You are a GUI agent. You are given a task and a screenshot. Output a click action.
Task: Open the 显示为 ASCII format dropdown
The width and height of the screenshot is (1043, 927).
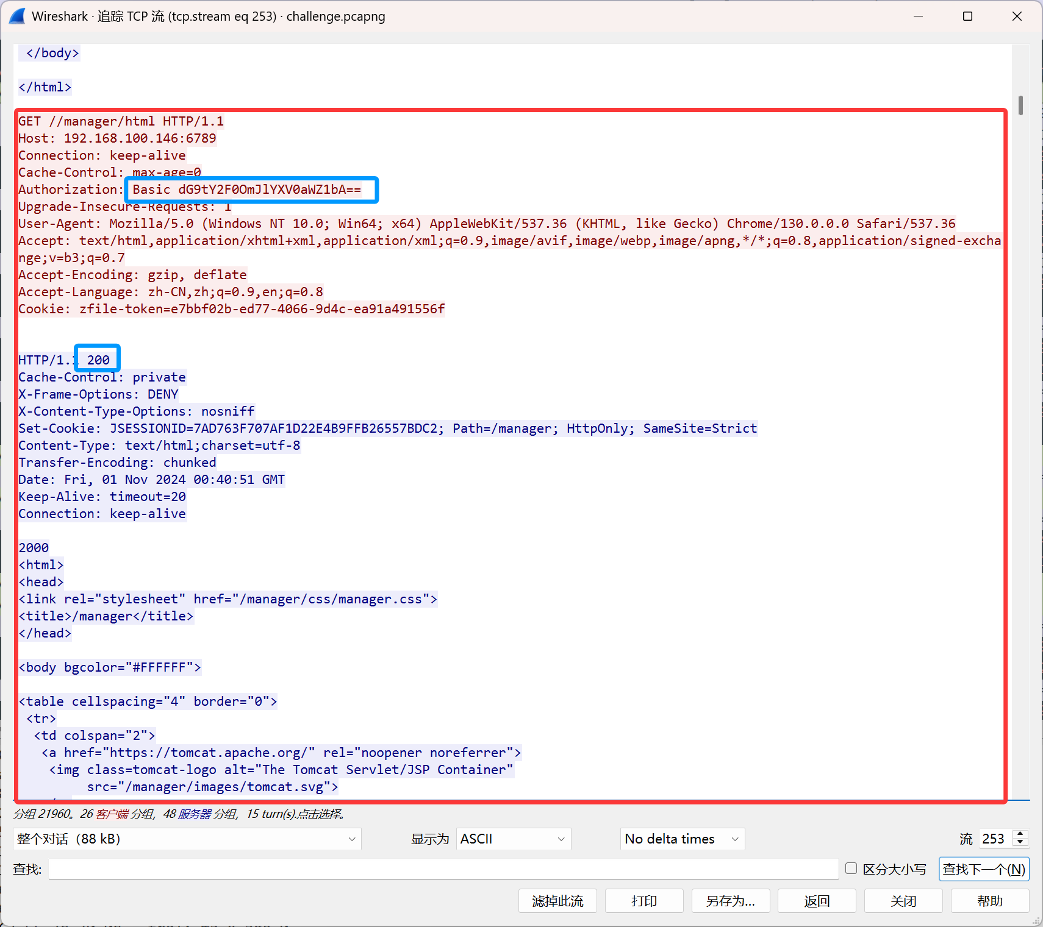pos(514,839)
